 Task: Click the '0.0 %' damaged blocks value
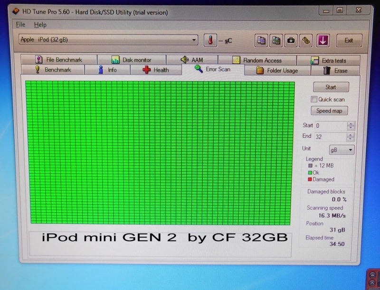coord(339,199)
